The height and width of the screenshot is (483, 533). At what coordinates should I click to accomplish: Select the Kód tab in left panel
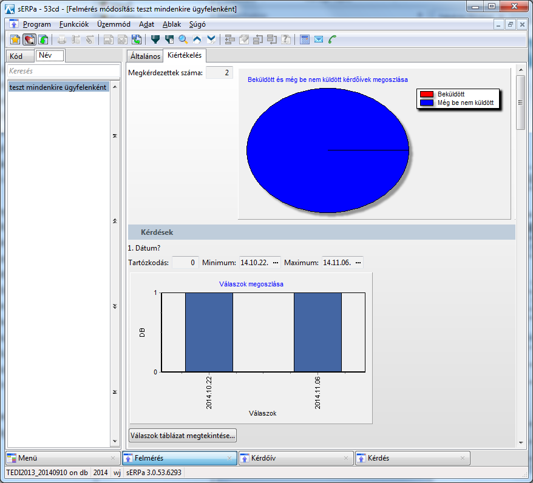[x=16, y=56]
